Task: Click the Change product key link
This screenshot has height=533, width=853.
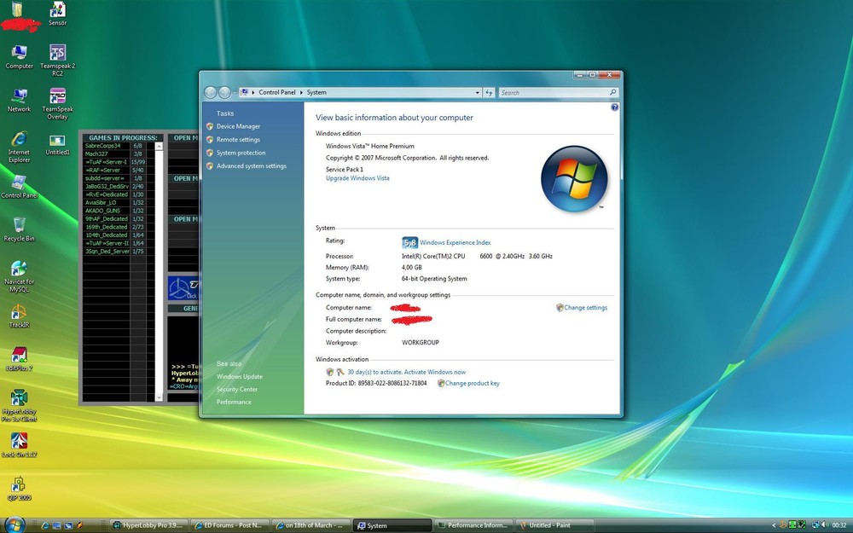Action: [x=473, y=384]
